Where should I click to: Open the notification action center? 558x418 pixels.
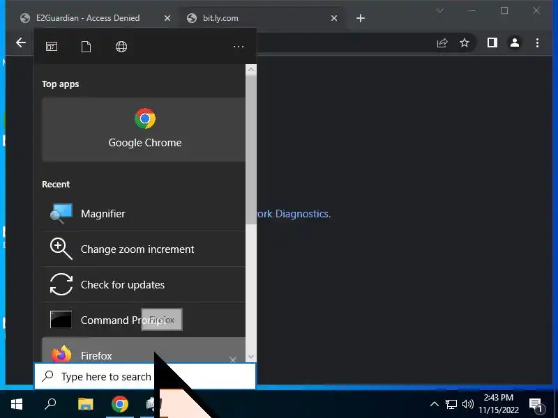pos(536,405)
